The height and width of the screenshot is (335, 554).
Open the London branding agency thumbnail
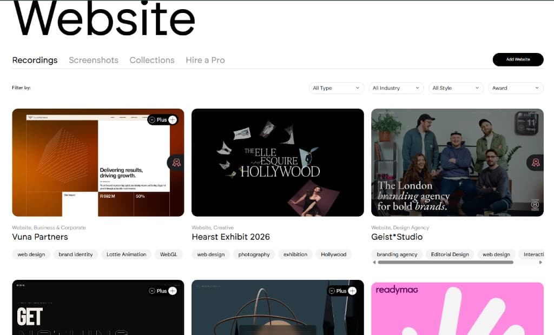coord(457,163)
